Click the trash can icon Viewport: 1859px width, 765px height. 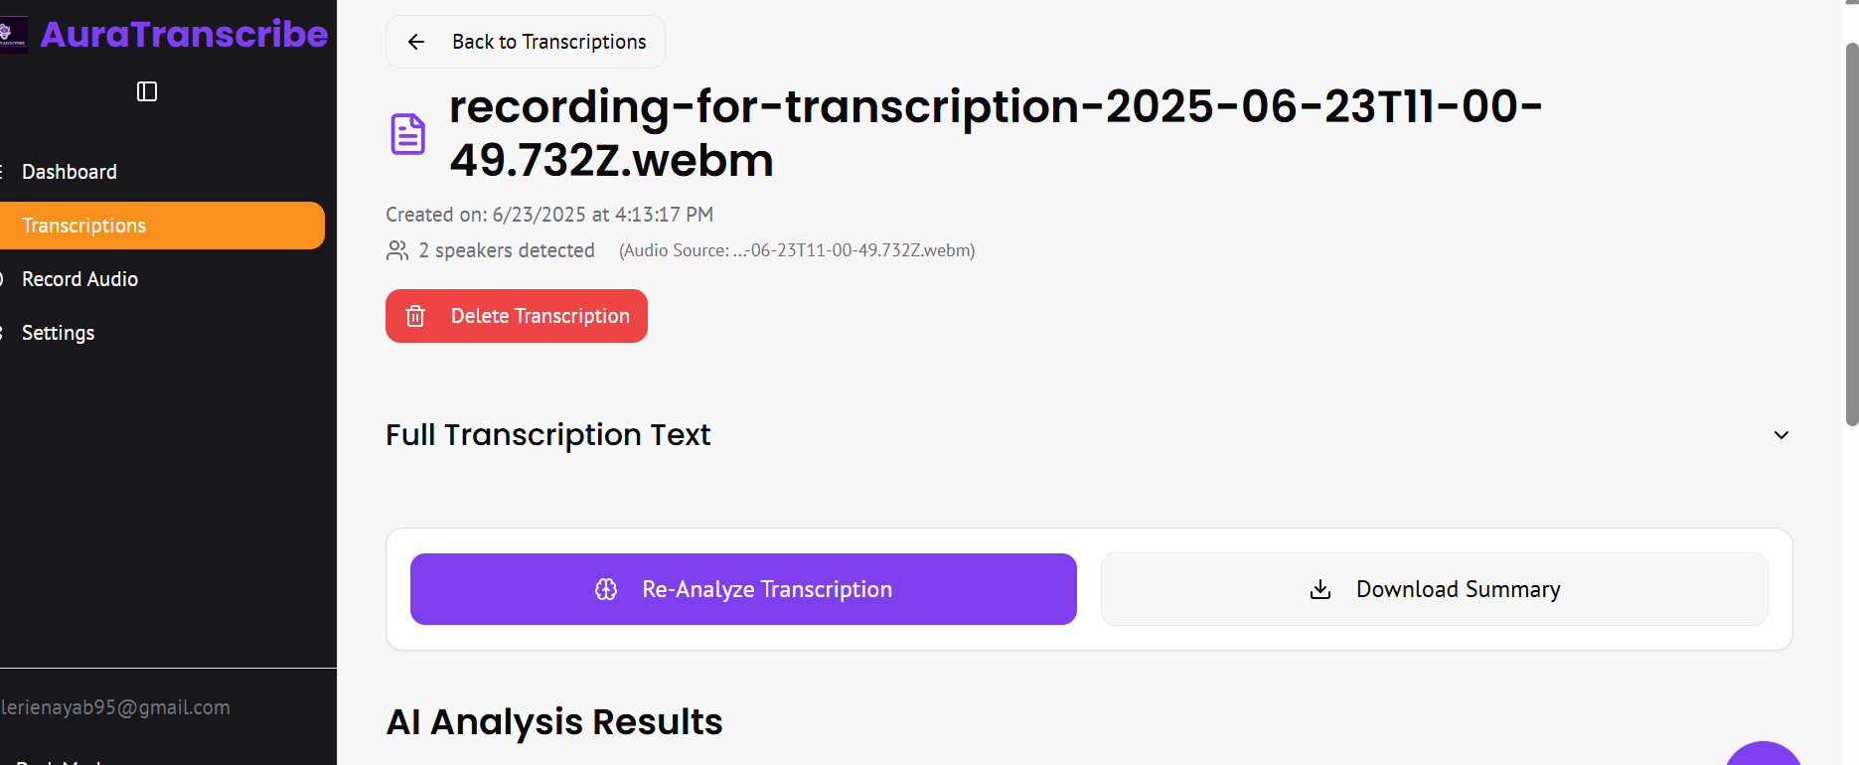(x=415, y=316)
